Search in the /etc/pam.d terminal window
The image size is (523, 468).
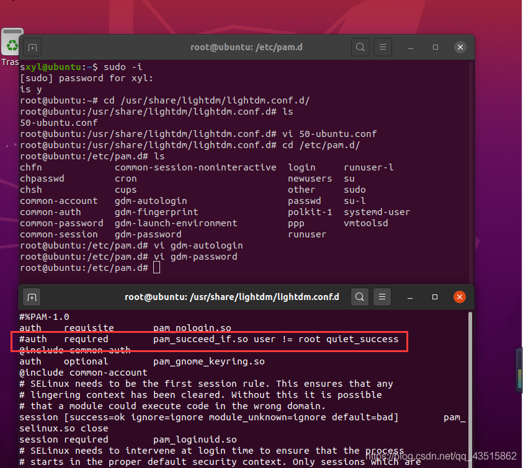click(360, 47)
